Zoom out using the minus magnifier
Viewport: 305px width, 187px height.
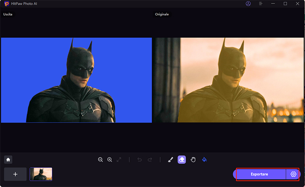pyautogui.click(x=100, y=160)
